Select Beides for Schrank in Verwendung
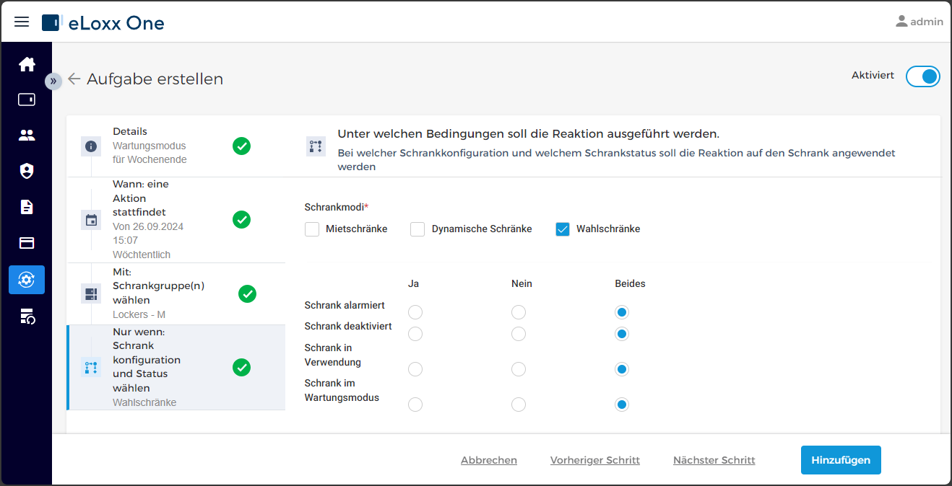This screenshot has width=952, height=486. 622,369
